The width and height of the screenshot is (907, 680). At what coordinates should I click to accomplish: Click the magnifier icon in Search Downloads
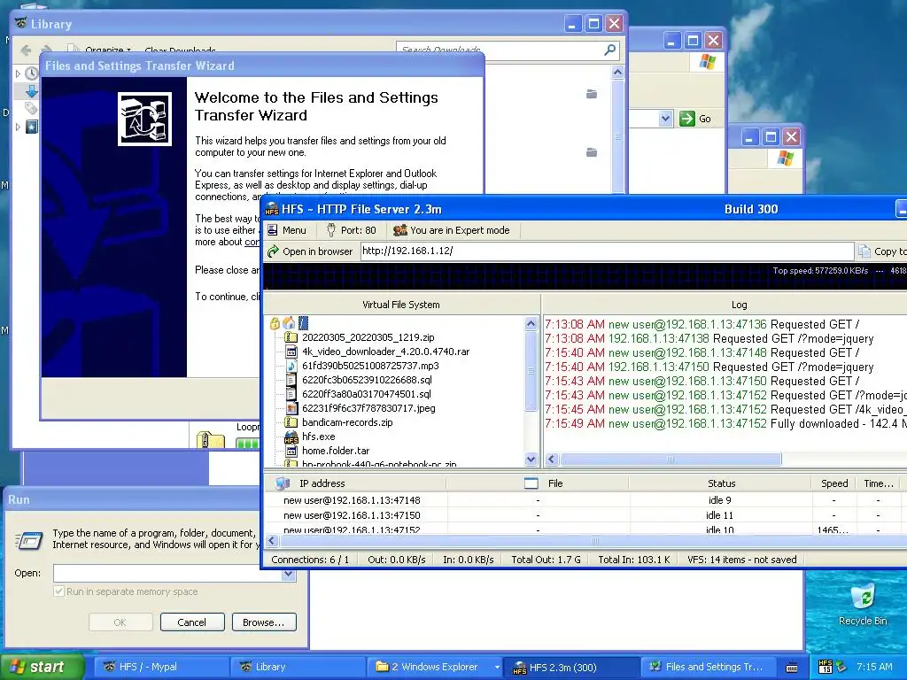coord(609,50)
